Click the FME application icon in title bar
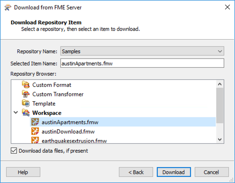Screen dimensions: 235x183 [x=7, y=7]
